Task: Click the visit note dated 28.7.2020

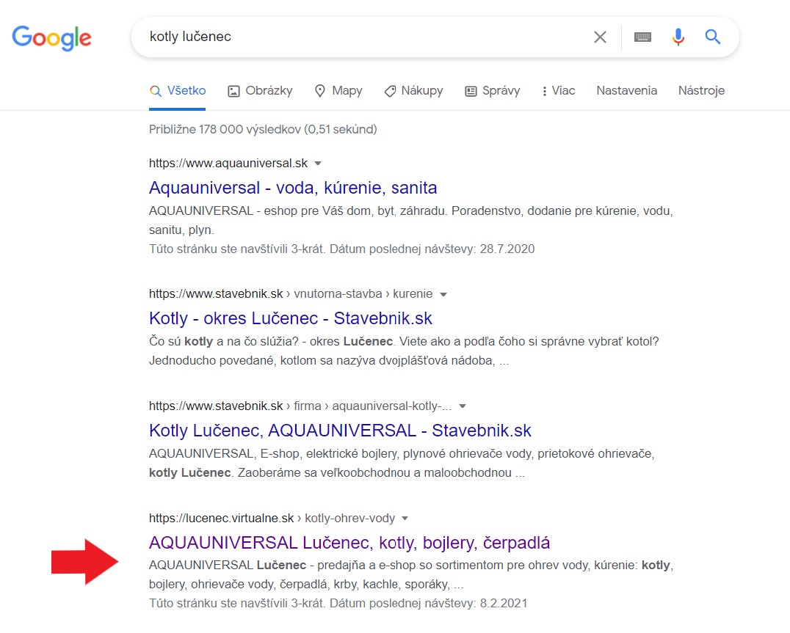Action: 341,249
